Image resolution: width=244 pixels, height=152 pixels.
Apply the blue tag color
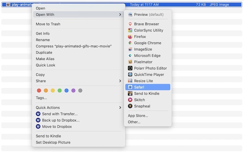pyautogui.click(x=67, y=91)
